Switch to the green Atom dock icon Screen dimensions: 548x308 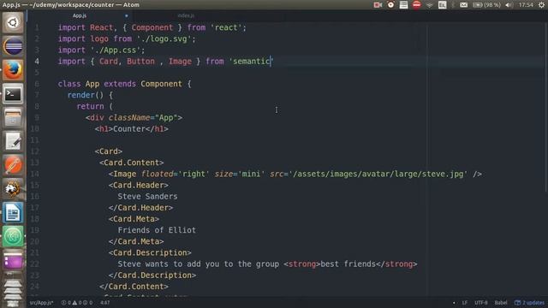pos(13,236)
